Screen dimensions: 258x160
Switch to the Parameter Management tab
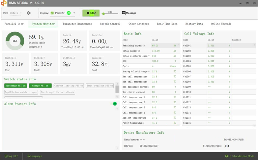pos(77,24)
